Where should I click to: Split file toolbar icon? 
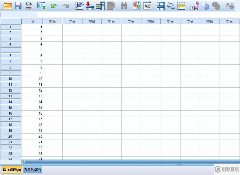[x=161, y=6]
